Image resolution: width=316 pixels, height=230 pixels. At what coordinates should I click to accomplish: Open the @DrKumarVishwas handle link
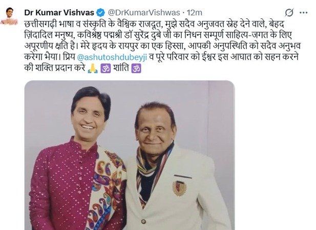pyautogui.click(x=144, y=13)
